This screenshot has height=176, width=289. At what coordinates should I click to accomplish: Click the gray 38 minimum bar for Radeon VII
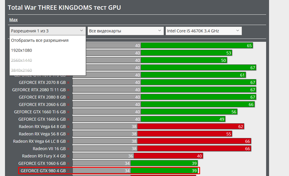tap(105, 149)
